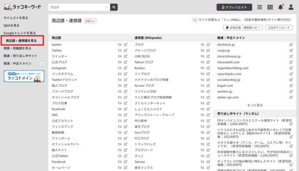Viewport: 299px width, 171px height.
Task: Click the 公式Twitter keyword
Action: coord(60,156)
